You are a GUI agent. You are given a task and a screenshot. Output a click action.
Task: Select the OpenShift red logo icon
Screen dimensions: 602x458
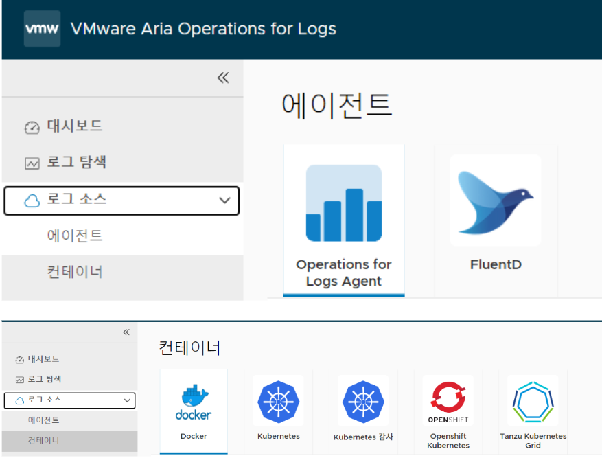point(448,402)
